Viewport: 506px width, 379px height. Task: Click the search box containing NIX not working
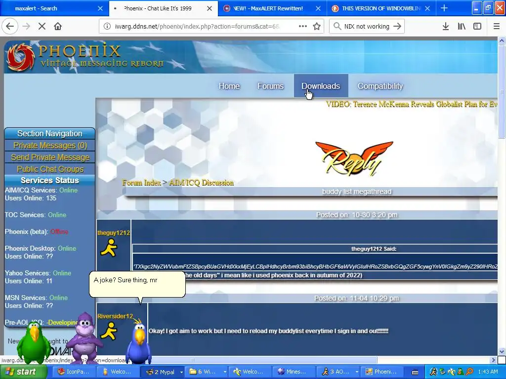367,27
